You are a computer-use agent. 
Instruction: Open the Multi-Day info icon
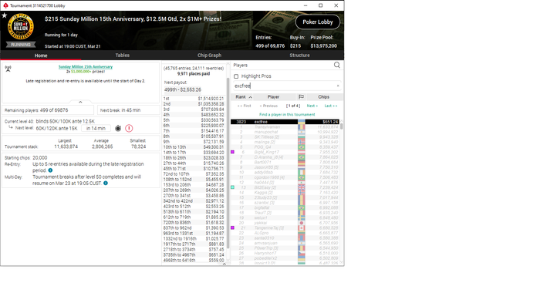106,184
